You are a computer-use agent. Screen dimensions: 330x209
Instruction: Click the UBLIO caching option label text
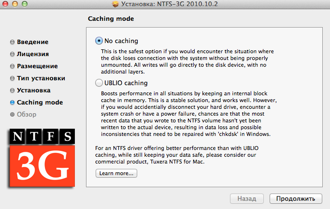pos(126,83)
